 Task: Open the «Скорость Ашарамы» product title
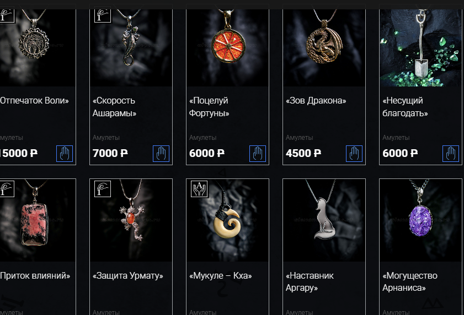click(114, 107)
